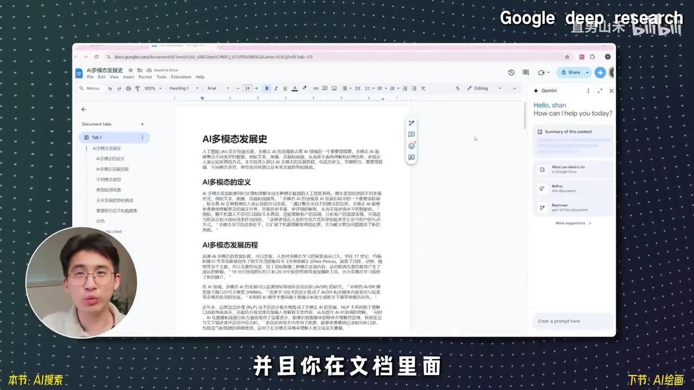Screen dimensions: 694x390
Task: Expand the Gemini panel to full size
Action: pyautogui.click(x=600, y=90)
